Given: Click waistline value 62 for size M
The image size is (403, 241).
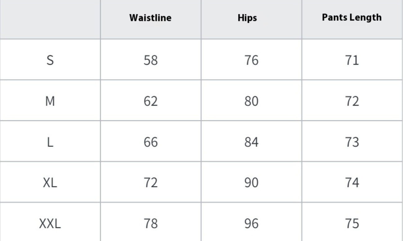Looking at the screenshot, I should pos(151,101).
